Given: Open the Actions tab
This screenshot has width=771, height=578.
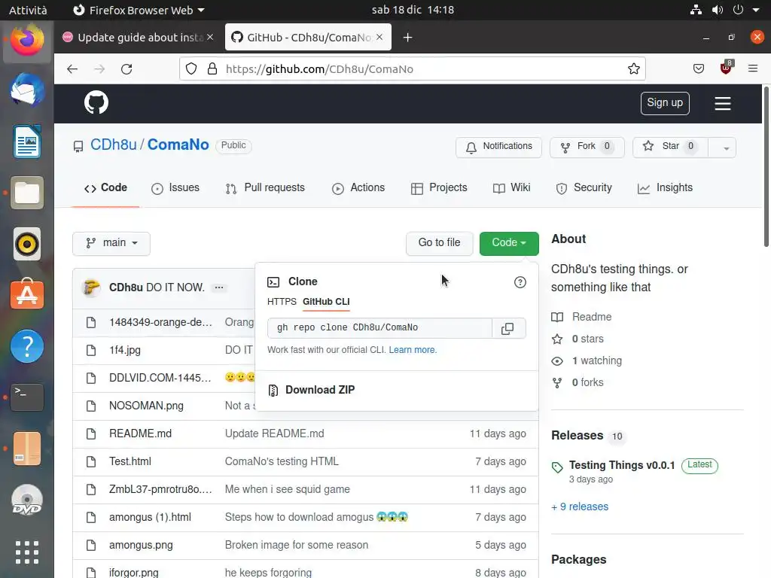Looking at the screenshot, I should point(358,187).
